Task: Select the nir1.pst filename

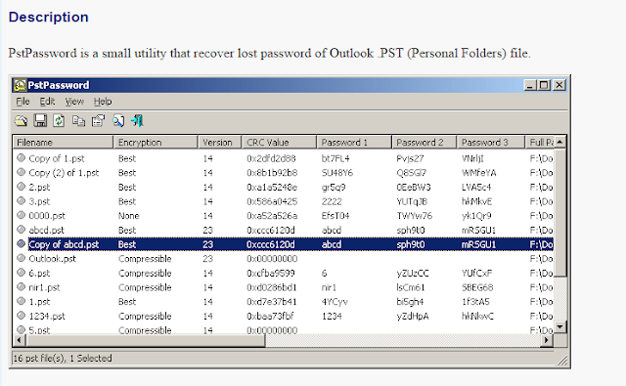Action: point(44,287)
